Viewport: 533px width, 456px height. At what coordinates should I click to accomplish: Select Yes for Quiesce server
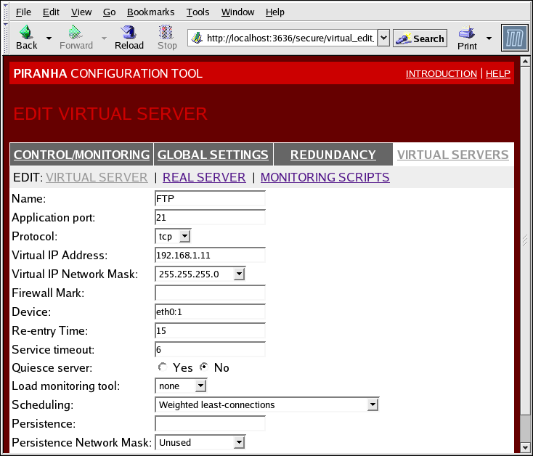click(x=163, y=367)
